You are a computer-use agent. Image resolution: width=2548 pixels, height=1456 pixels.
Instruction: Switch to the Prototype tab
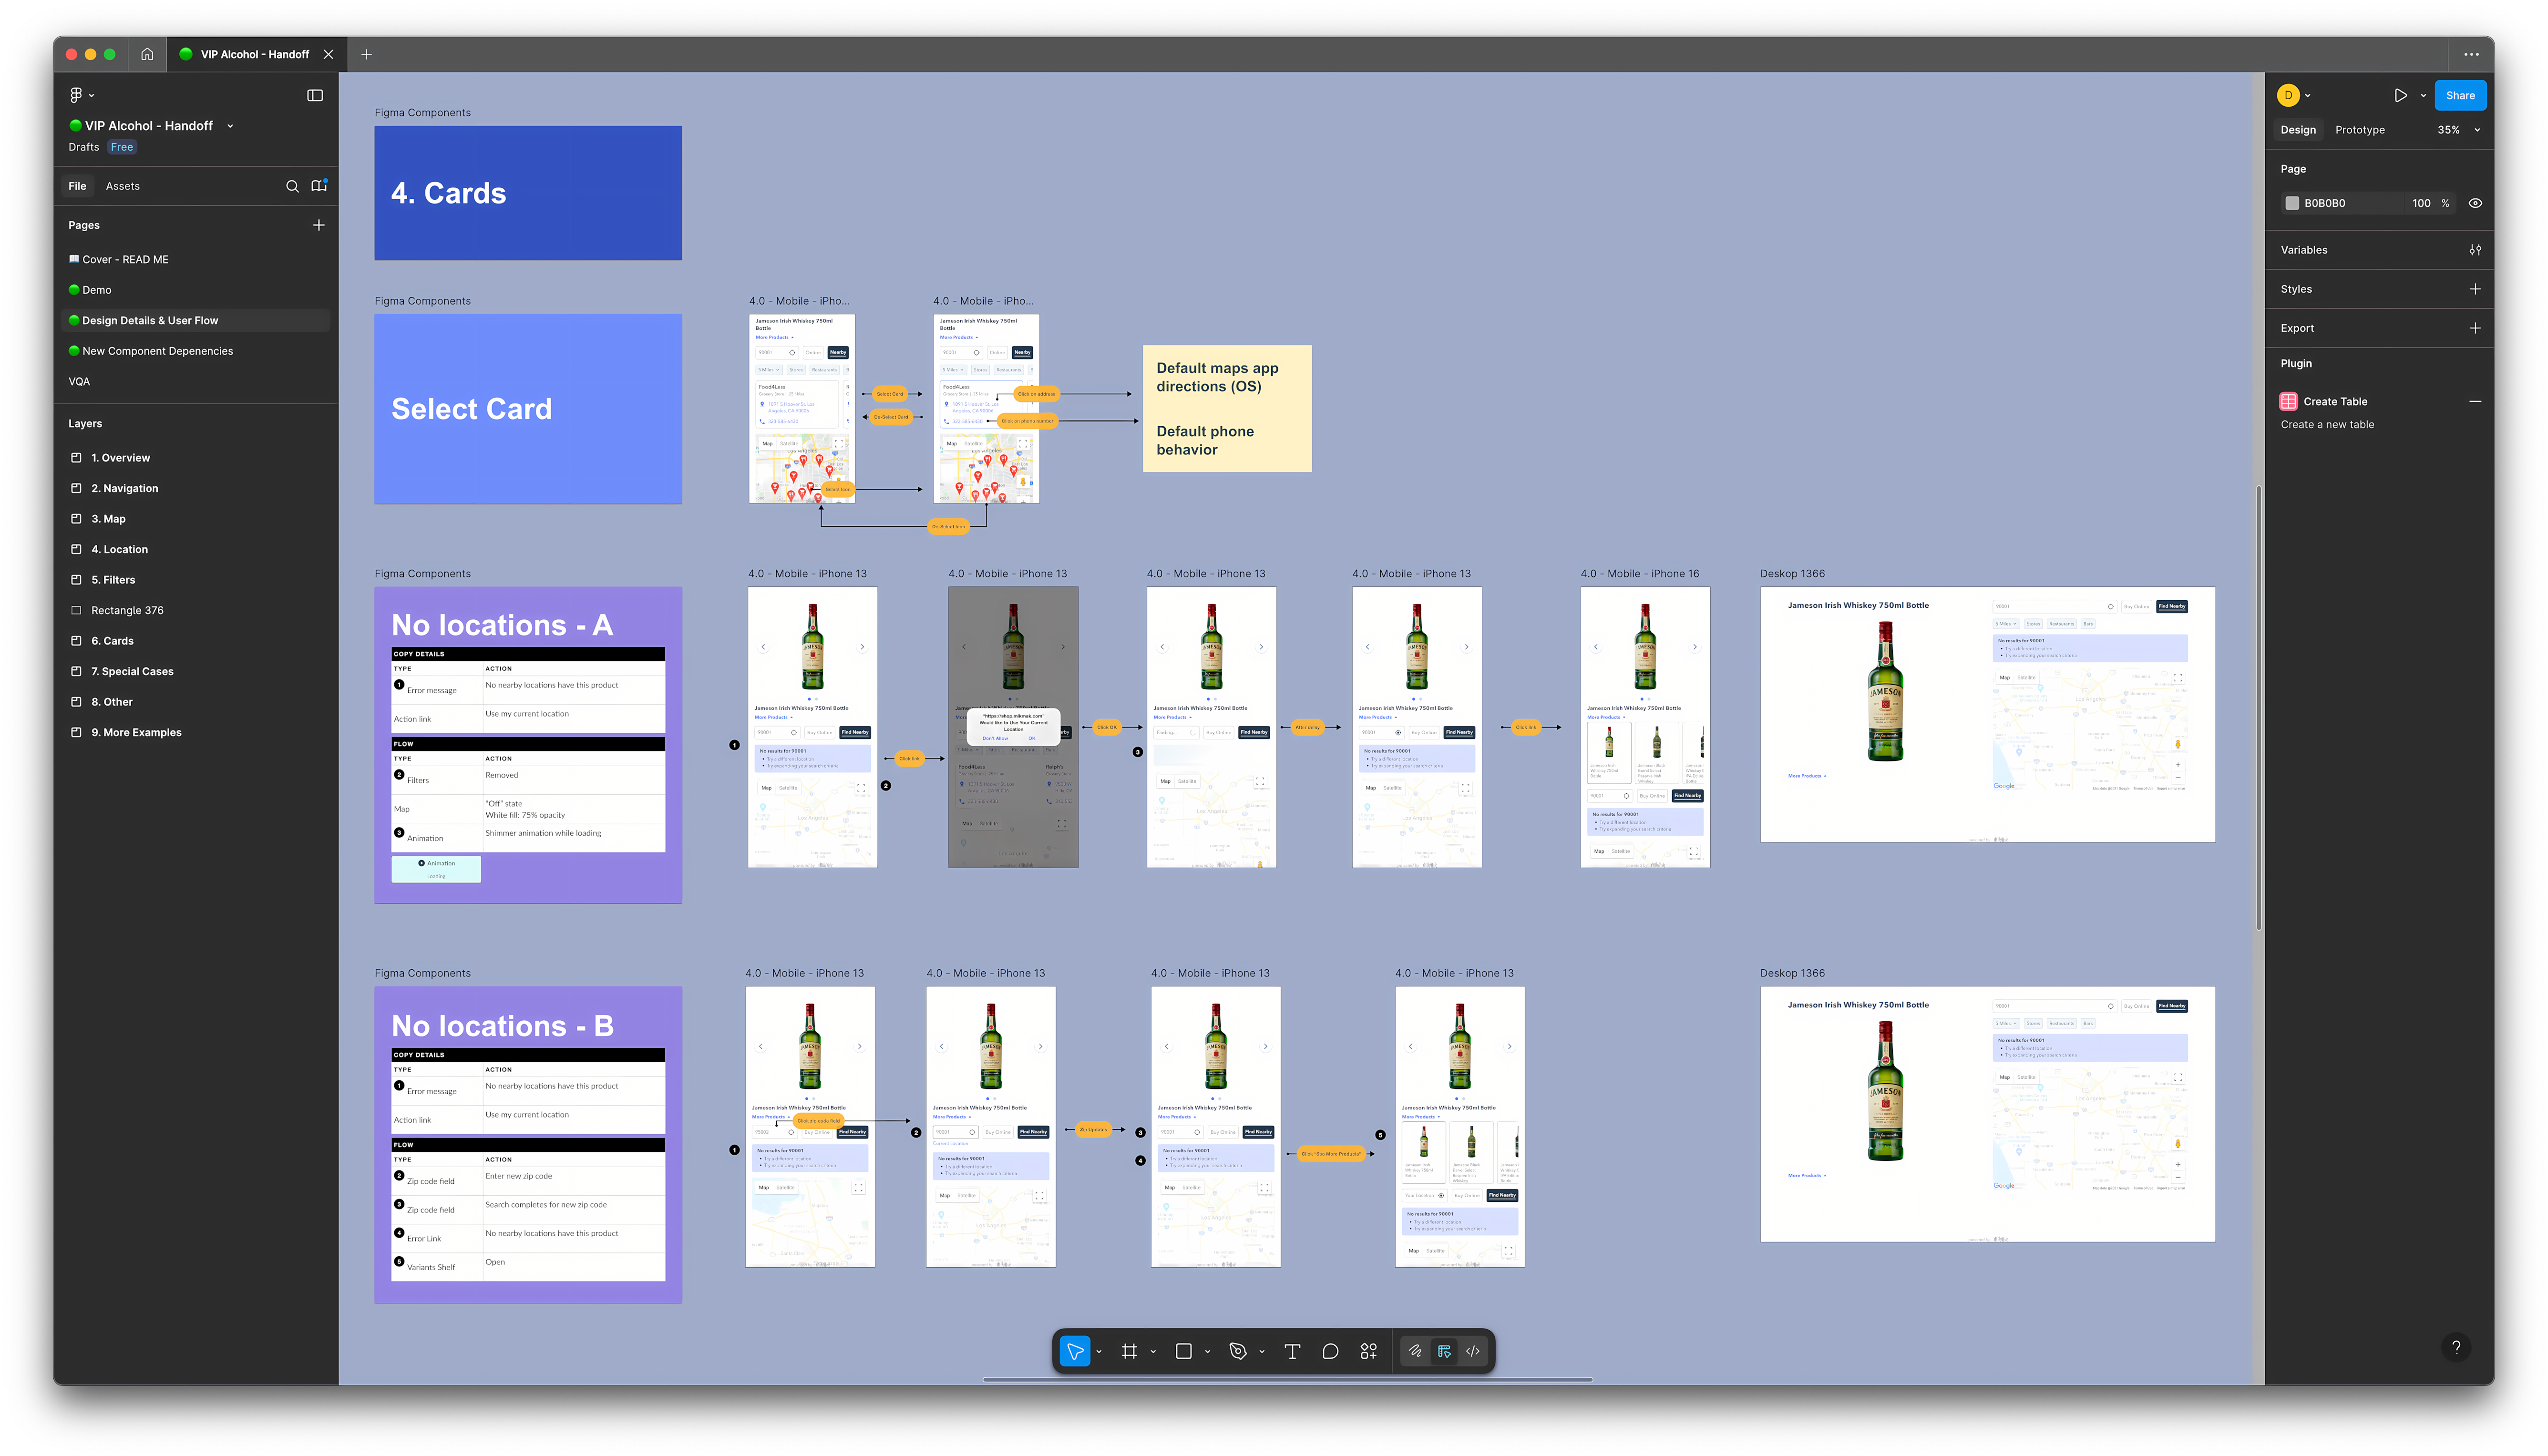pos(2359,130)
